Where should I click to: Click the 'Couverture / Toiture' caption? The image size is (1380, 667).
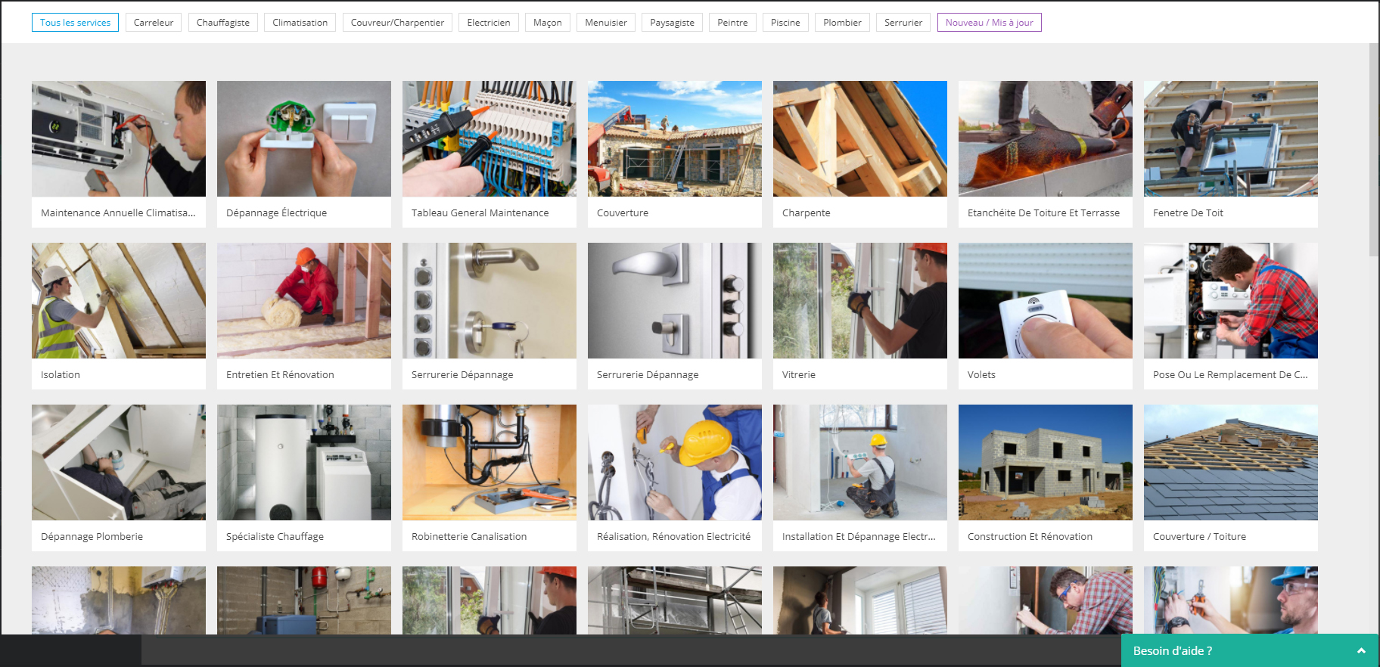click(1199, 537)
